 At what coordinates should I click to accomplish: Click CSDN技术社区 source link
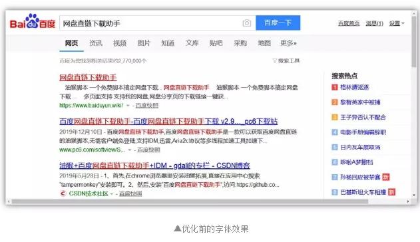pos(89,193)
